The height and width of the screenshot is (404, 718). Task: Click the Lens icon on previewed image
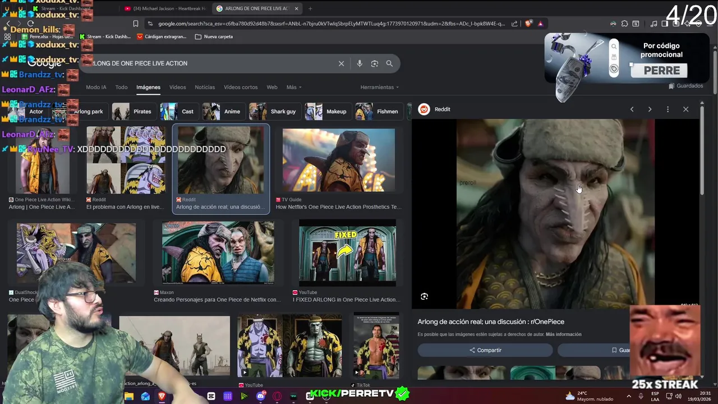(x=425, y=296)
